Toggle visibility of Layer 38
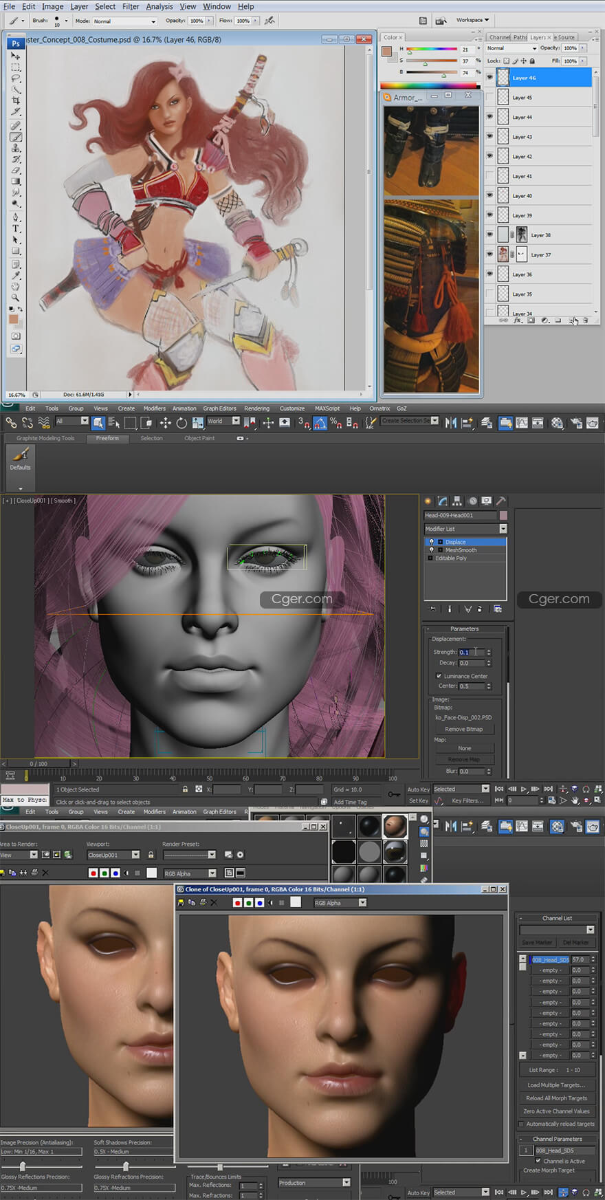 click(489, 234)
